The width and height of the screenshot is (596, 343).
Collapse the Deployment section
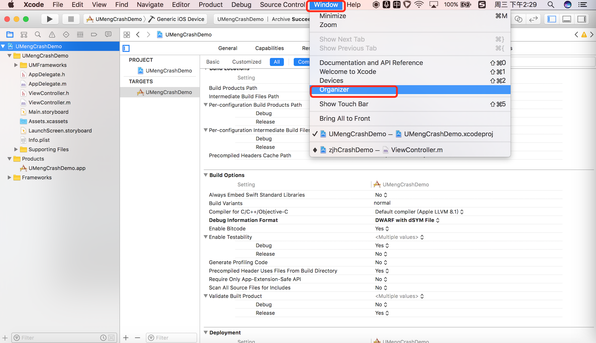point(206,332)
